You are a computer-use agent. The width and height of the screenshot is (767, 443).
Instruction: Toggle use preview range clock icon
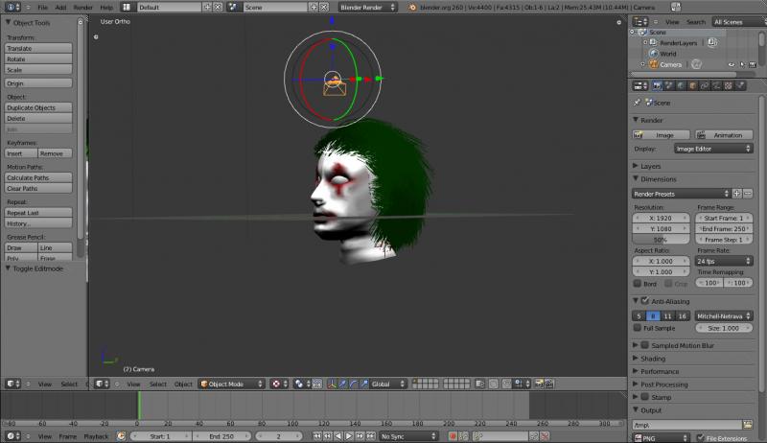pyautogui.click(x=121, y=436)
